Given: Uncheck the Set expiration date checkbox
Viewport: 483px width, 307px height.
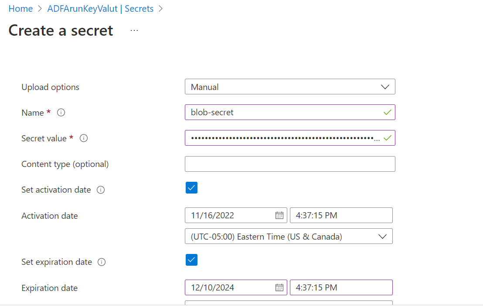Looking at the screenshot, I should coord(191,260).
